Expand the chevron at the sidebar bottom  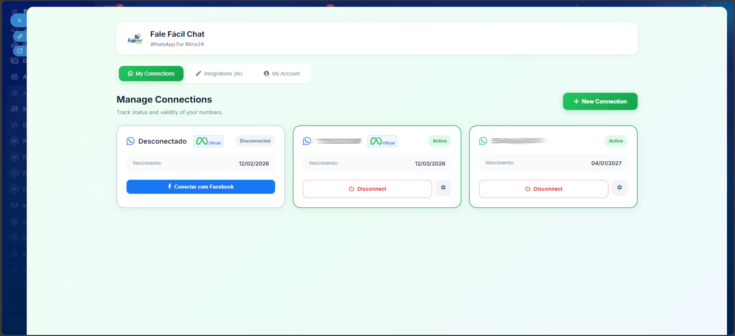15,286
